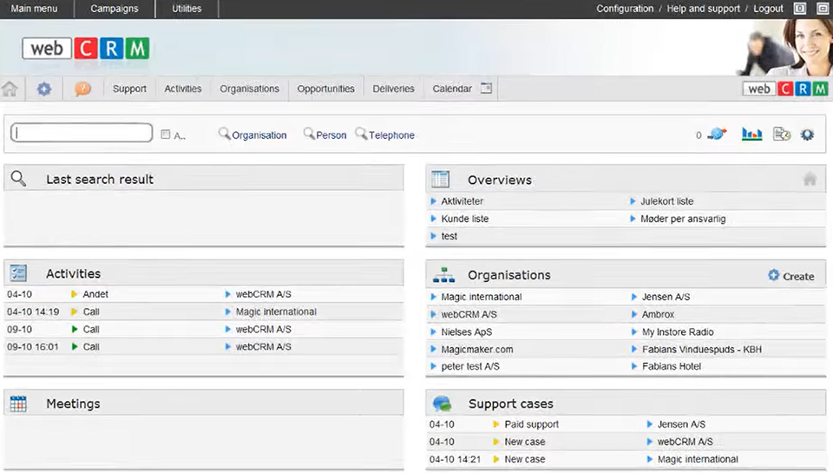Image resolution: width=833 pixels, height=473 pixels.
Task: Switch to the Support tab
Action: 129,89
